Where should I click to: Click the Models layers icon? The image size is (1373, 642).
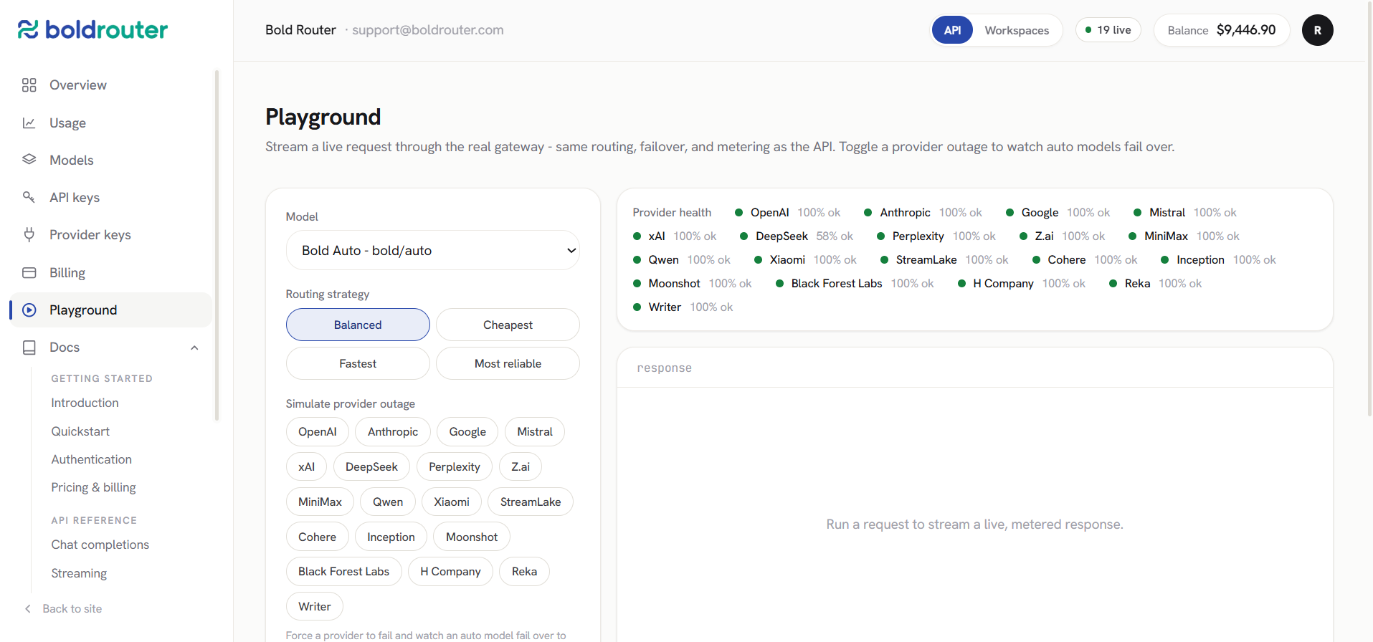click(x=29, y=160)
